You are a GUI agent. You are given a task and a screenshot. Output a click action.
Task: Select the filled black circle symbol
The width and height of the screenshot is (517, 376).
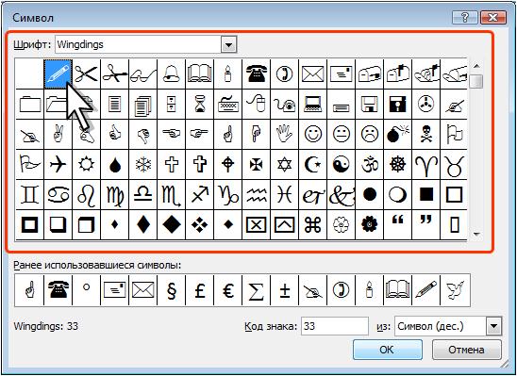pyautogui.click(x=369, y=194)
